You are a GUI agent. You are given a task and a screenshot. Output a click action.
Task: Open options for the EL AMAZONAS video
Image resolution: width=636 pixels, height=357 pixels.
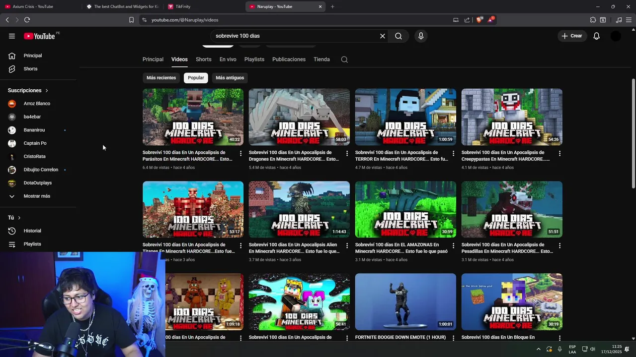453,245
